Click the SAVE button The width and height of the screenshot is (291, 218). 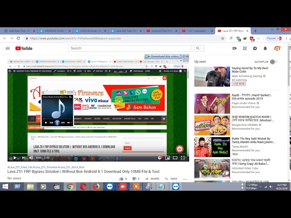171,178
